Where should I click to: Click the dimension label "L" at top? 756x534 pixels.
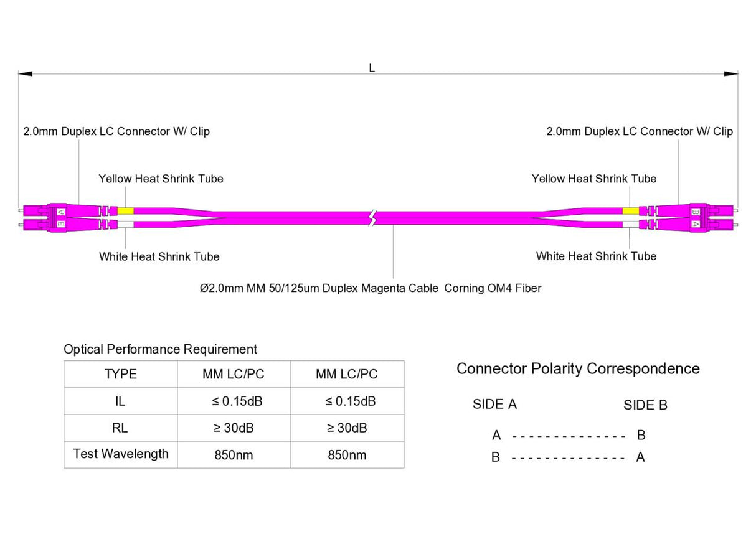(x=372, y=68)
